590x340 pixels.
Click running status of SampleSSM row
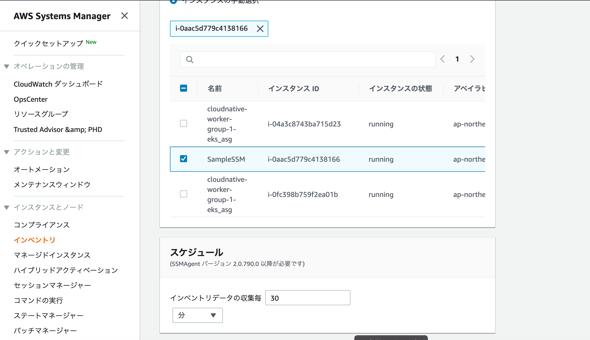381,159
